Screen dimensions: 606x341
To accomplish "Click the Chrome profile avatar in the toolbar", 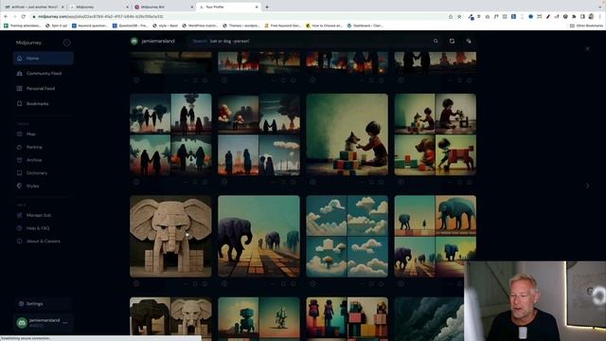I will [x=591, y=17].
